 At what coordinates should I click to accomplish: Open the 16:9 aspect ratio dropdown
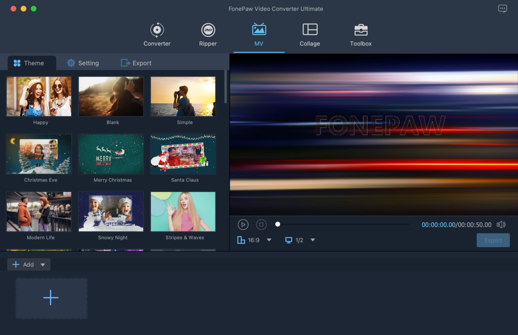(269, 240)
